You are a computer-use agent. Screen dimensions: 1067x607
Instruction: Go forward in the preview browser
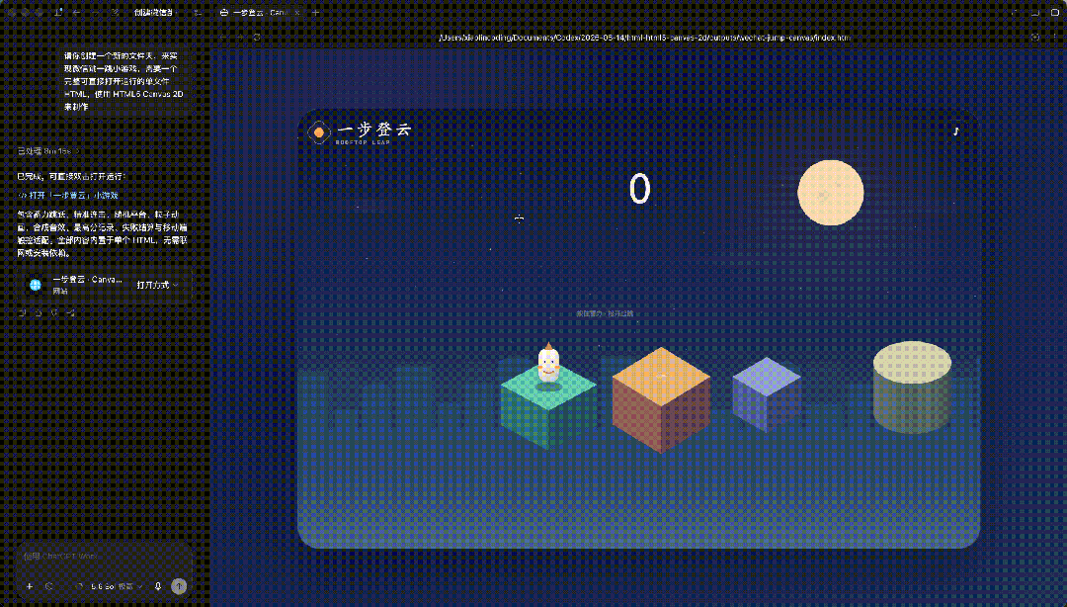[x=239, y=38]
